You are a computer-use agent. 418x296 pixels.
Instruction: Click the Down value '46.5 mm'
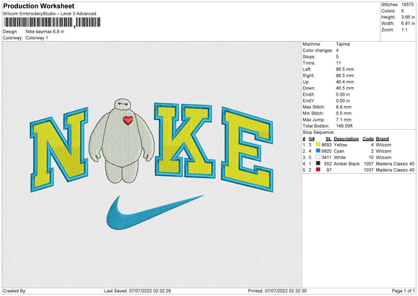coord(345,88)
